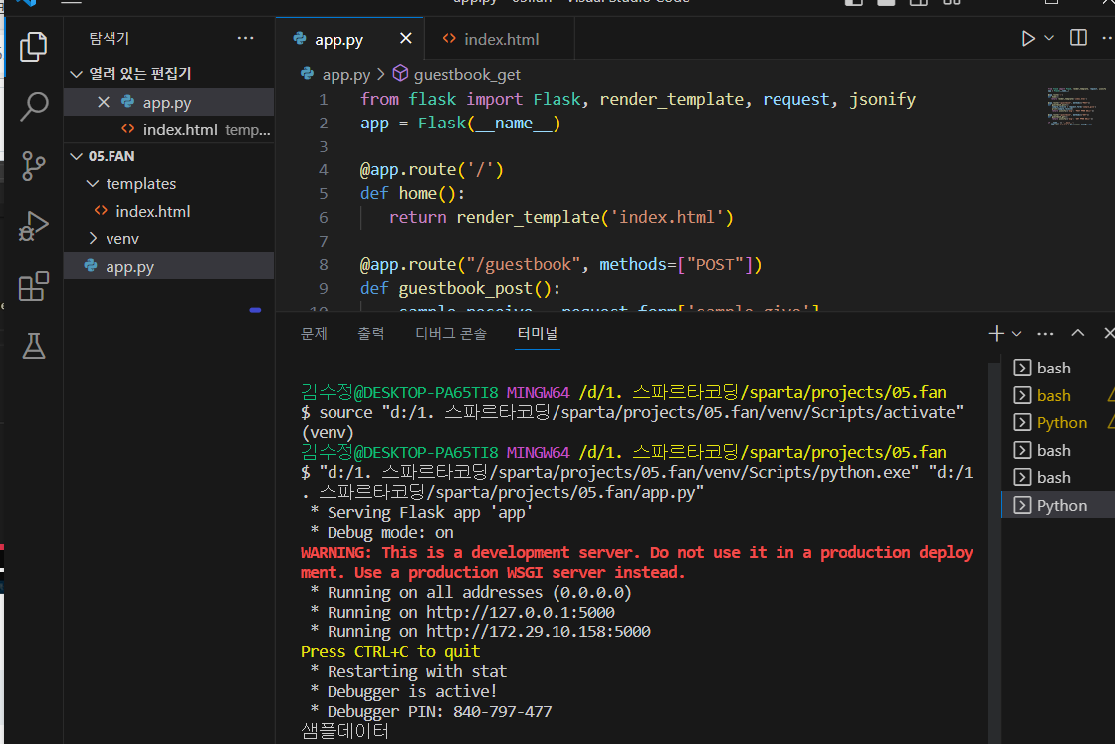Select the 터미널 panel tab
This screenshot has height=744, width=1115.
click(538, 333)
